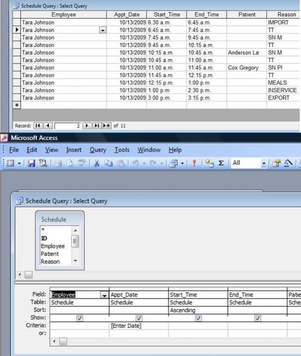Click the Show Table icon
Screen dimensions: 301x356
coord(209,163)
